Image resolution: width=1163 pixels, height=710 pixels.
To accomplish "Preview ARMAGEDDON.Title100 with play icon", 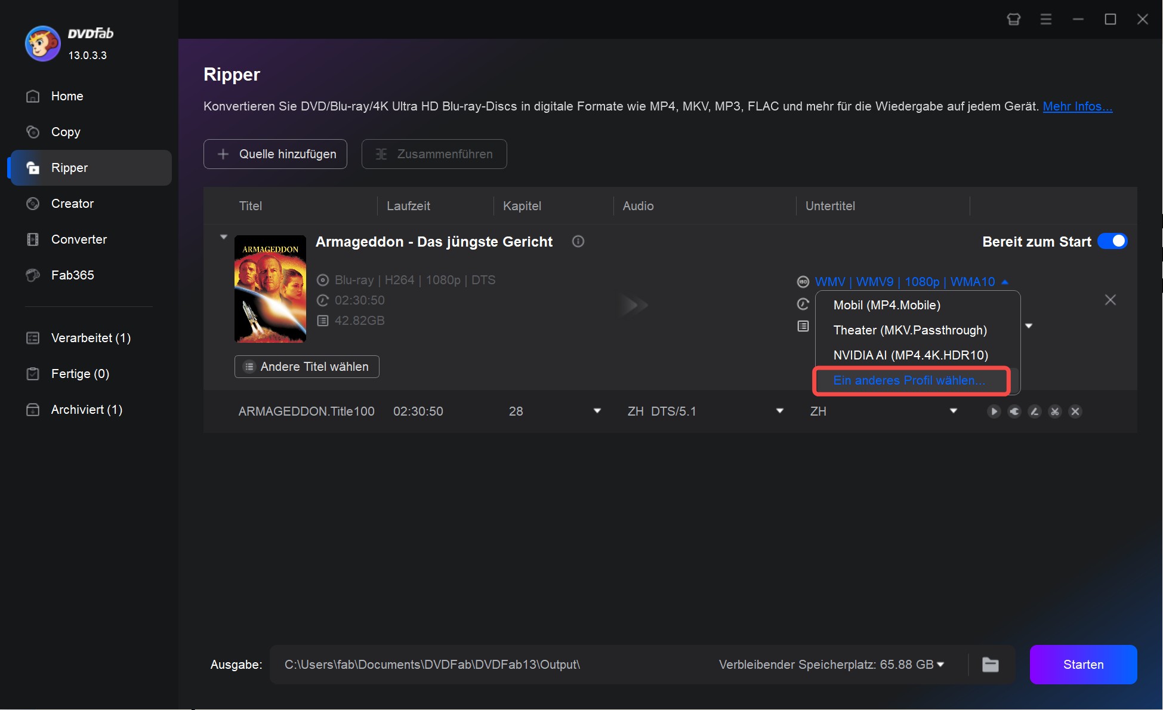I will coord(994,411).
